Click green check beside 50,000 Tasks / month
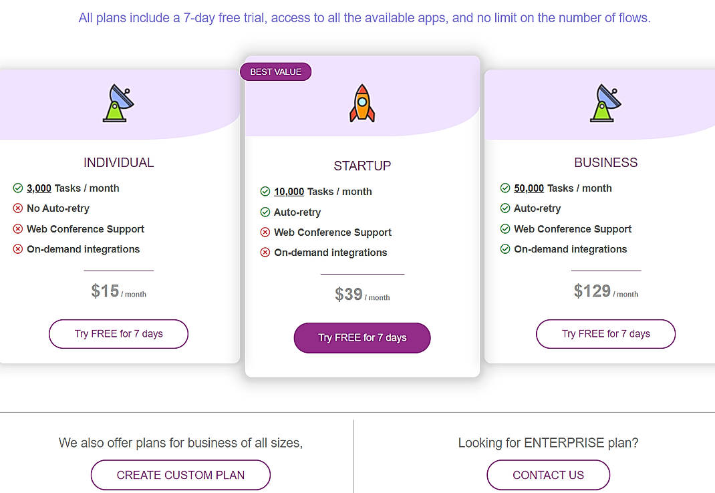 (507, 188)
